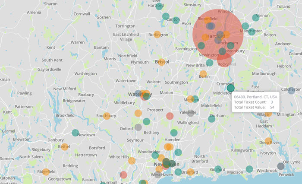
Task: Click the gray Yalesville marker
Action: tap(191, 113)
